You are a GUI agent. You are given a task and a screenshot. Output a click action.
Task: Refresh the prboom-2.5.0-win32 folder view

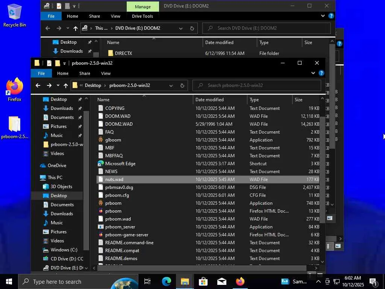coord(182,85)
